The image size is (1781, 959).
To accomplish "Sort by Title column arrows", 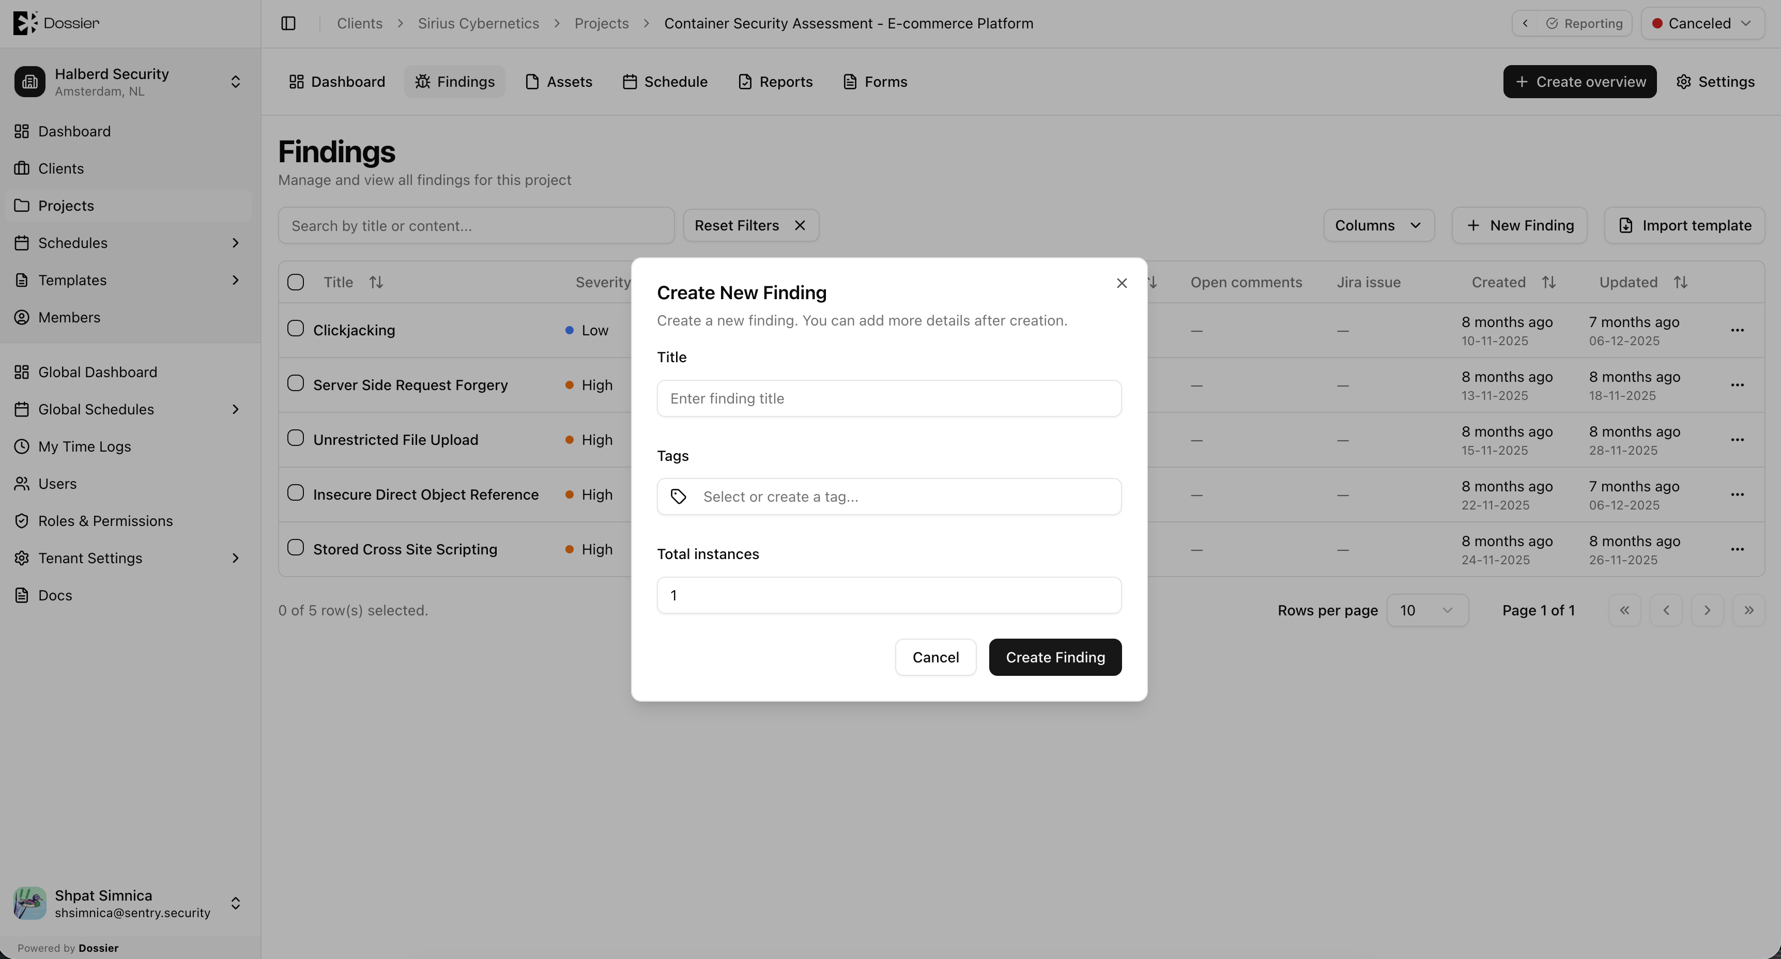I will coord(376,282).
